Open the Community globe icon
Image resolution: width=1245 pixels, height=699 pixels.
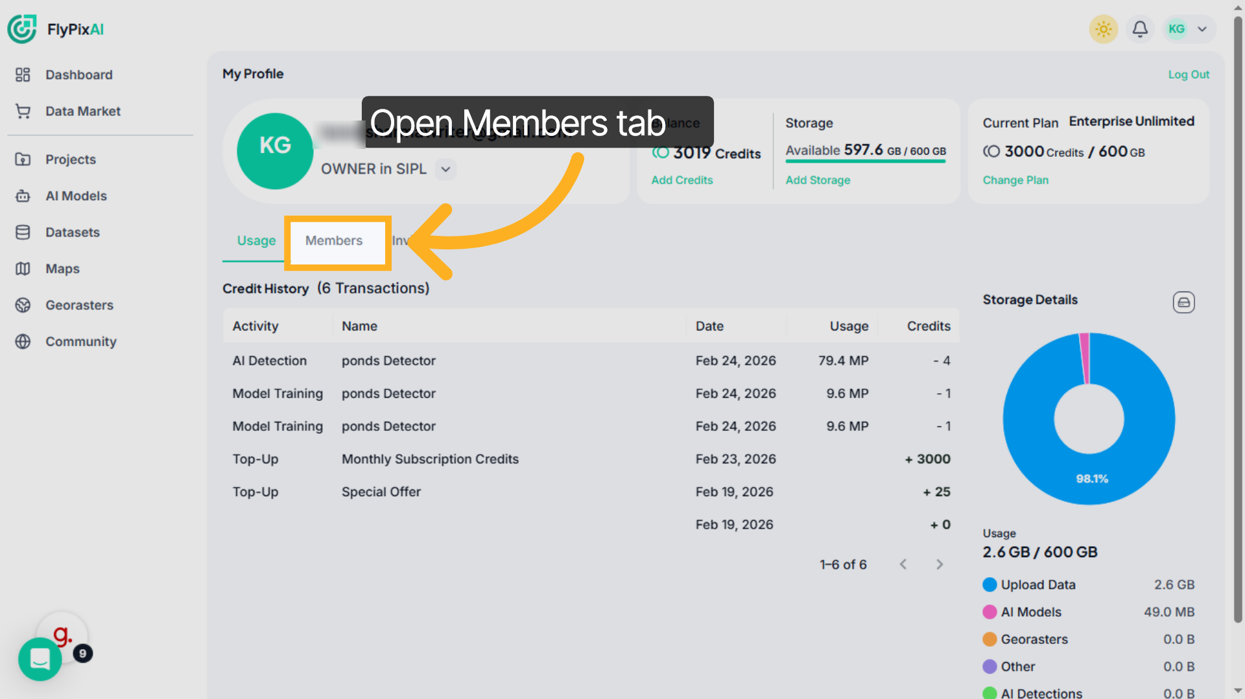click(23, 341)
